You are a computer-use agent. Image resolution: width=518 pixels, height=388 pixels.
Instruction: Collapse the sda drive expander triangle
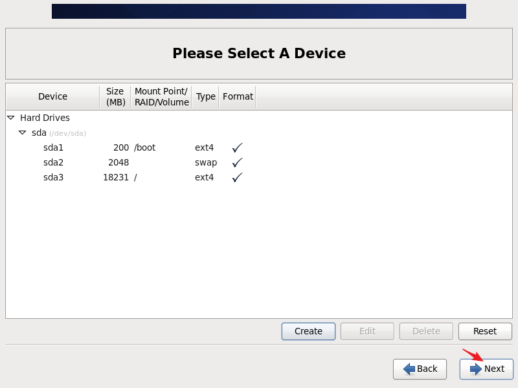(x=23, y=133)
